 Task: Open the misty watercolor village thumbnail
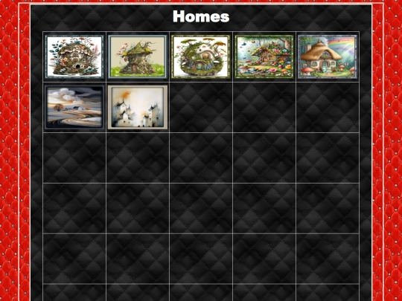pos(138,107)
